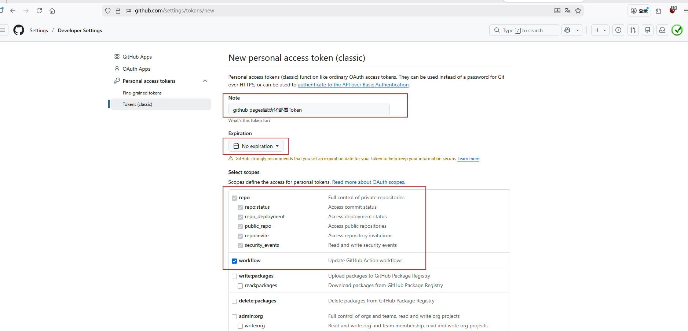The image size is (688, 331).
Task: Go to Fine-grained tokens
Action: (142, 93)
